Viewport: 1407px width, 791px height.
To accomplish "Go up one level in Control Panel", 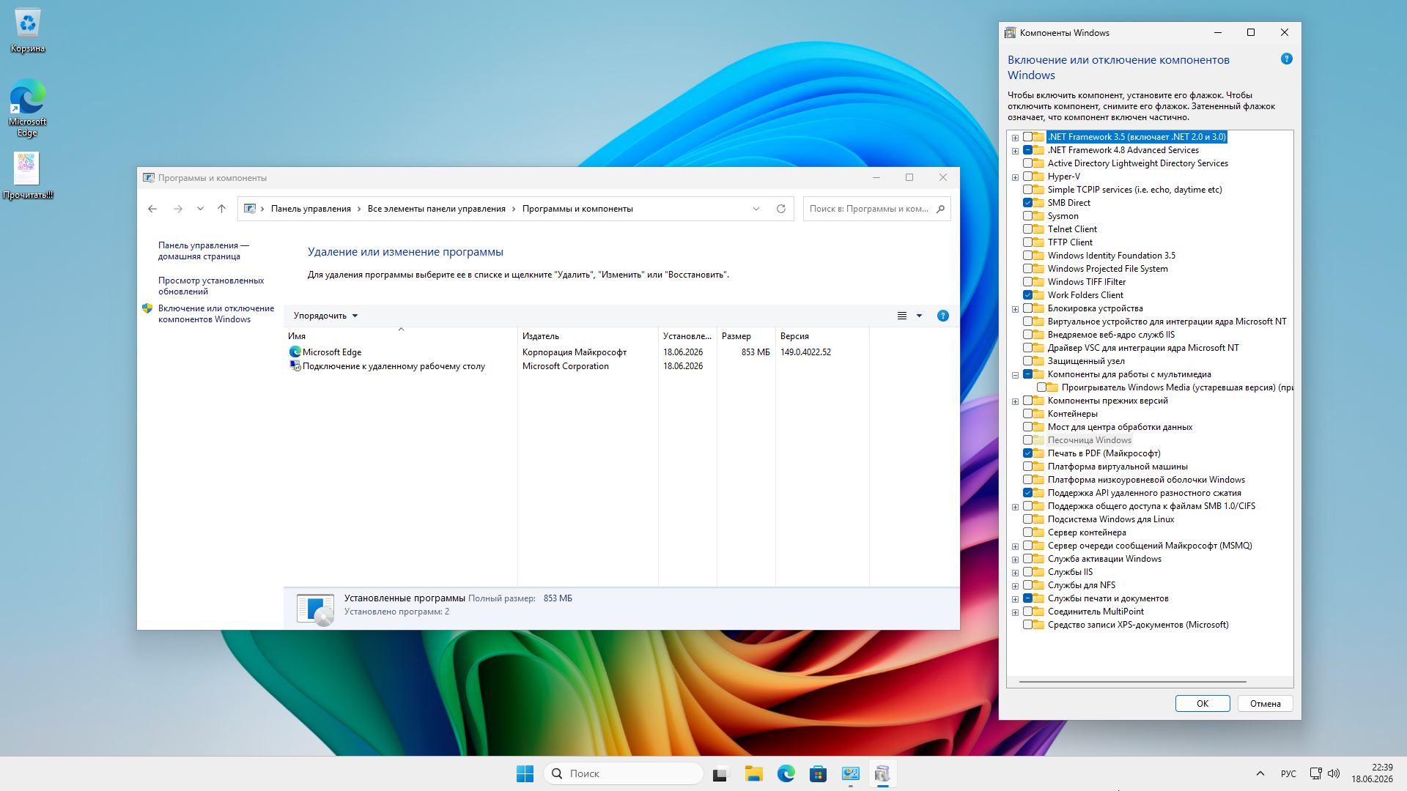I will (221, 209).
